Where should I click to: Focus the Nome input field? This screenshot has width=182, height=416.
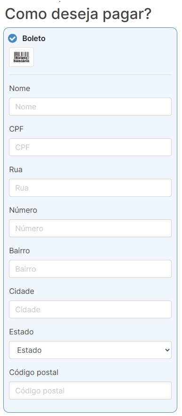[90, 107]
